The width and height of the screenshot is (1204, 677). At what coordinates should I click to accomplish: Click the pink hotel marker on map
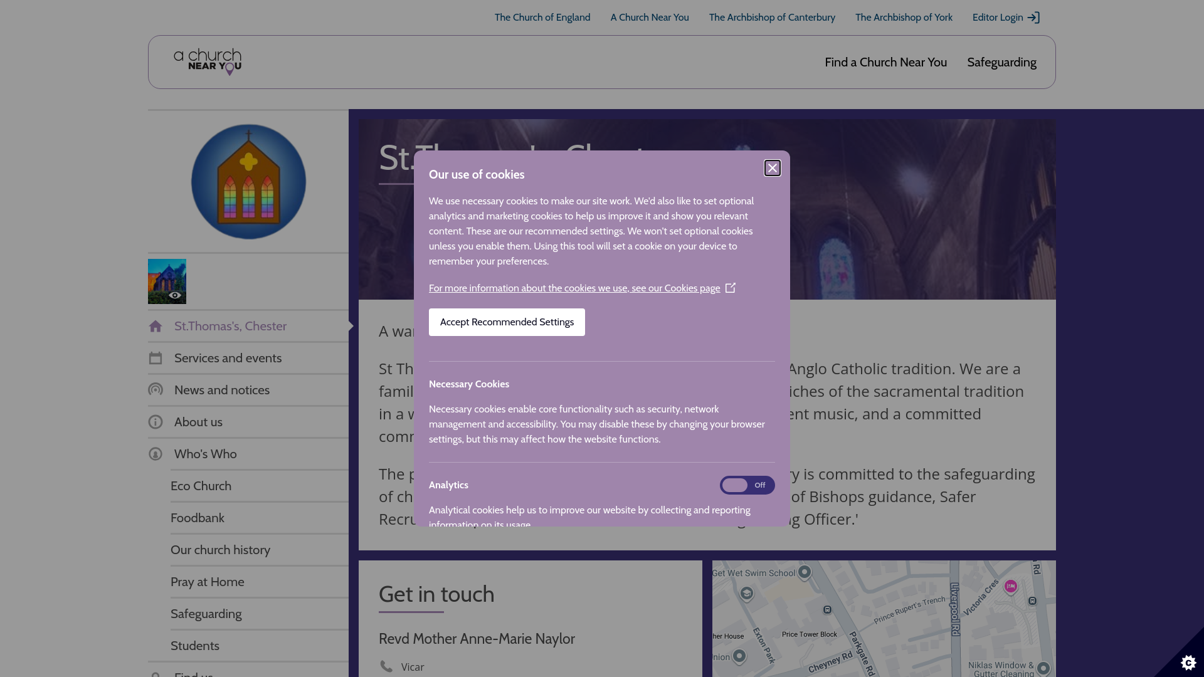pos(1010,586)
